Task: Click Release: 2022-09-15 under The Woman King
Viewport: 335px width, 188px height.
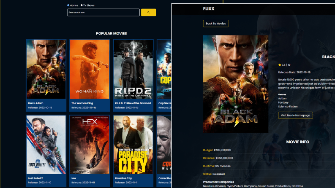Action: [x=84, y=107]
